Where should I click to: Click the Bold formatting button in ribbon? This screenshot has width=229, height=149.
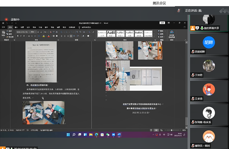[18, 35]
